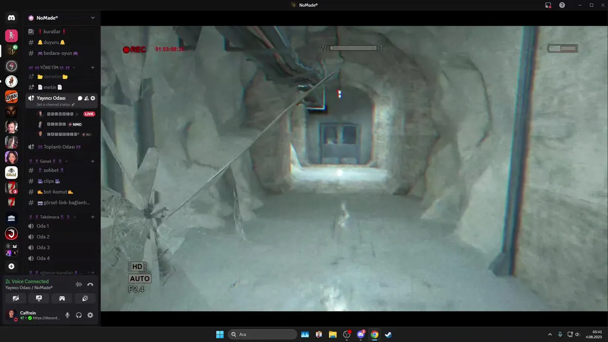The width and height of the screenshot is (608, 342).
Task: Open the server folder with four mini avatars
Action: [11, 249]
